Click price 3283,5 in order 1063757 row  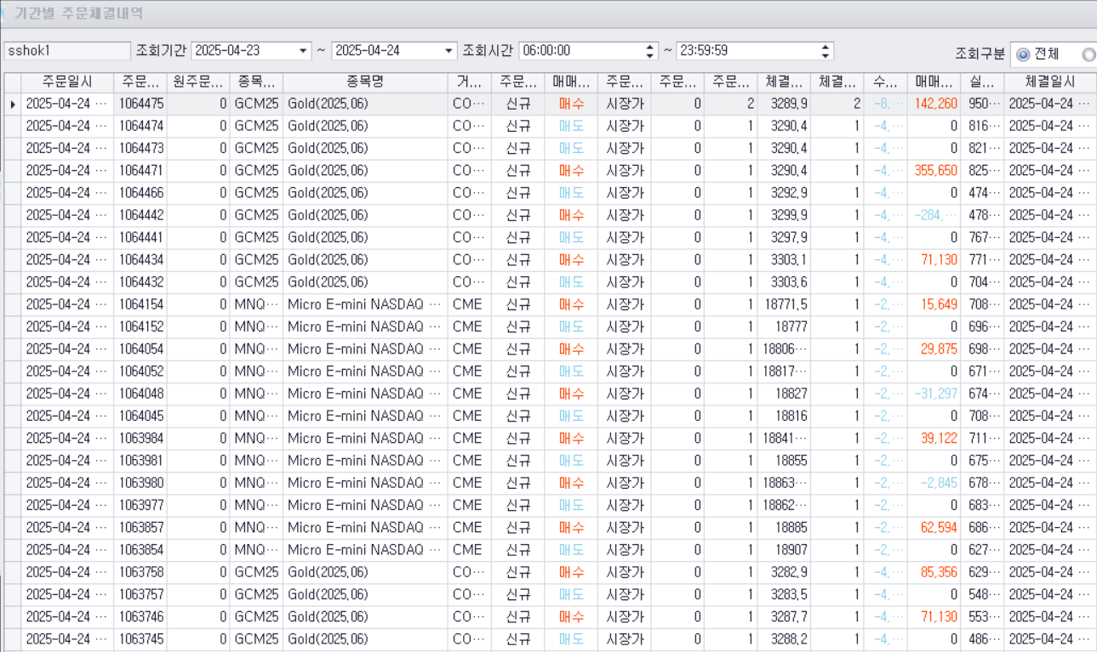[789, 594]
